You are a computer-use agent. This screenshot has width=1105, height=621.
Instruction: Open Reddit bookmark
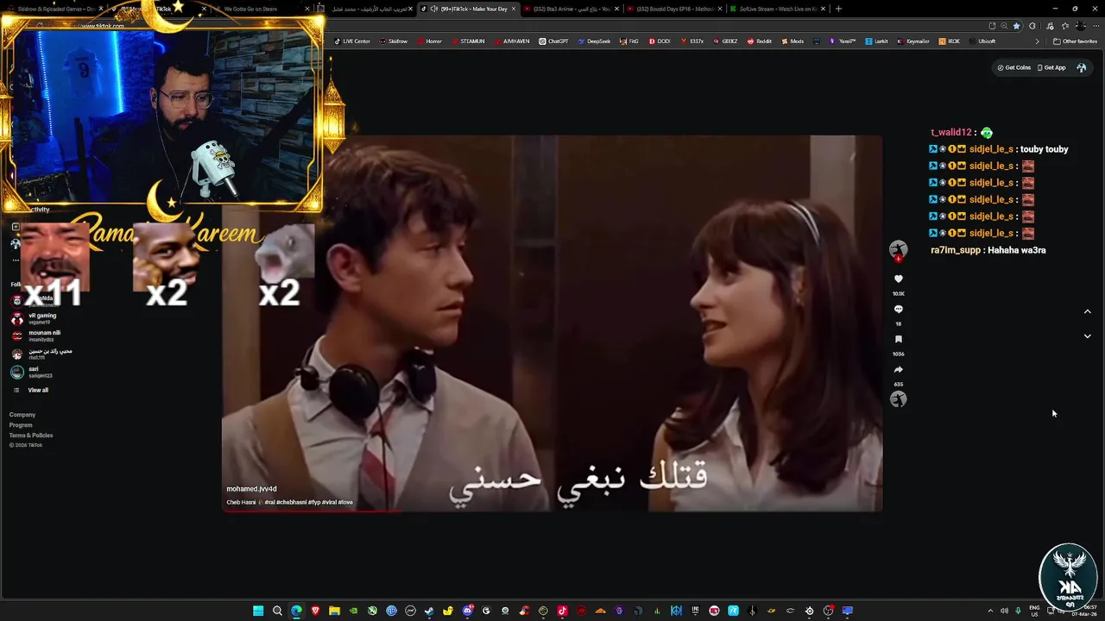click(760, 41)
